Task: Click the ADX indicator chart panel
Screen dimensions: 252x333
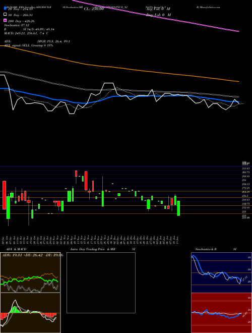Action: click(30, 272)
